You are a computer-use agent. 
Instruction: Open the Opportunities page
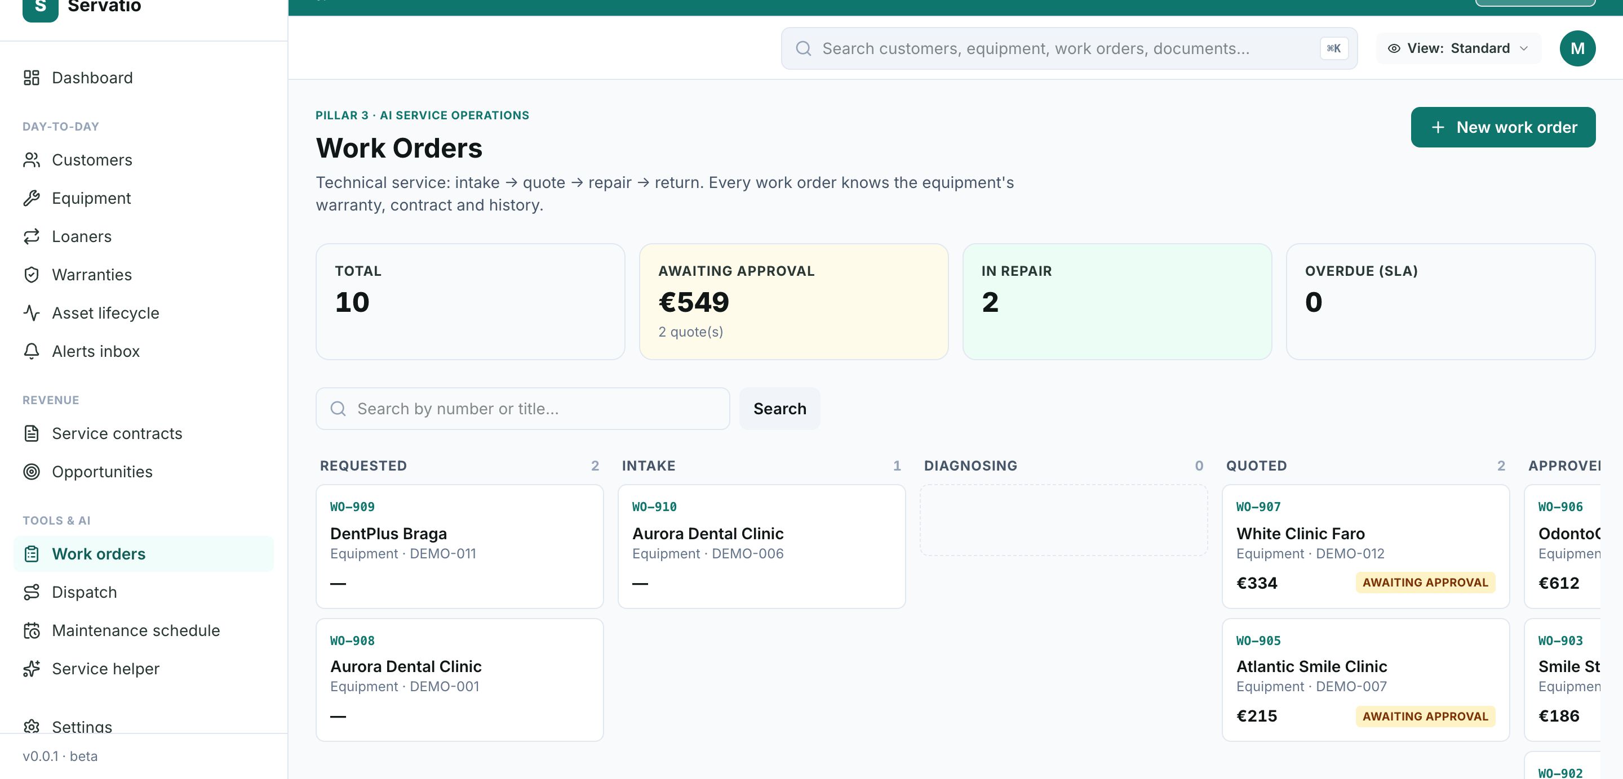[144, 472]
